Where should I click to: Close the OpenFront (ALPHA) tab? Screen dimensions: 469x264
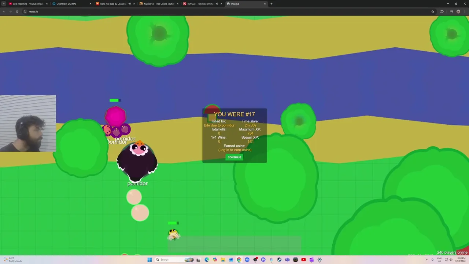(x=91, y=4)
